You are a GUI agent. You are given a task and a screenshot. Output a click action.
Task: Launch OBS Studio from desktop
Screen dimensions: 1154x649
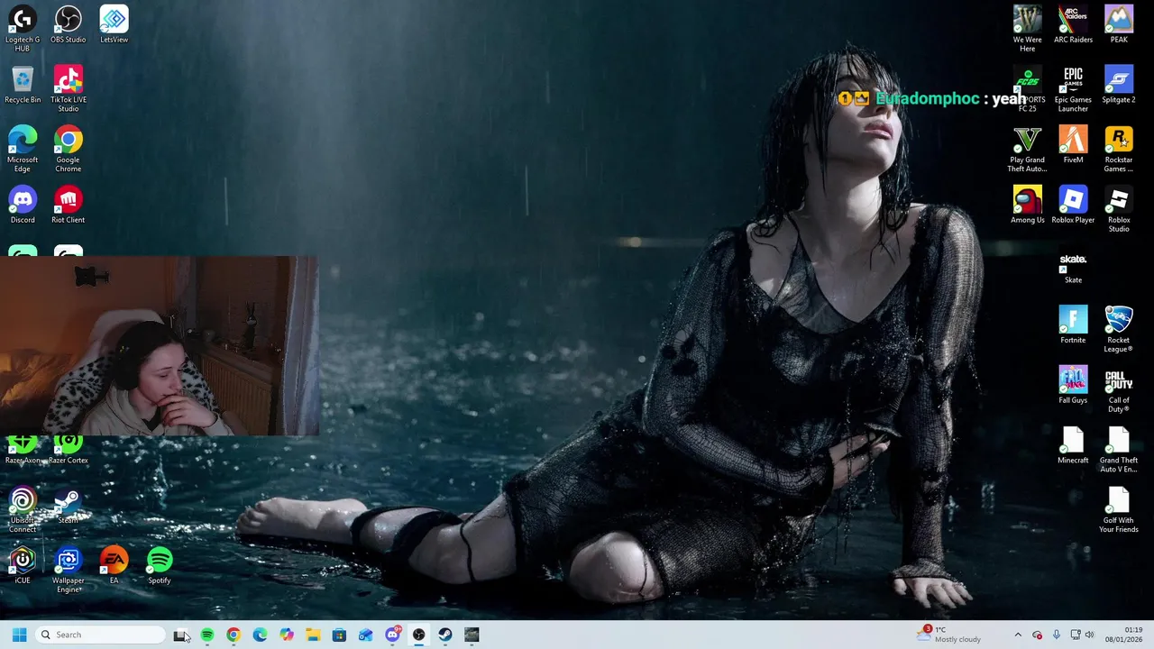pos(69,25)
